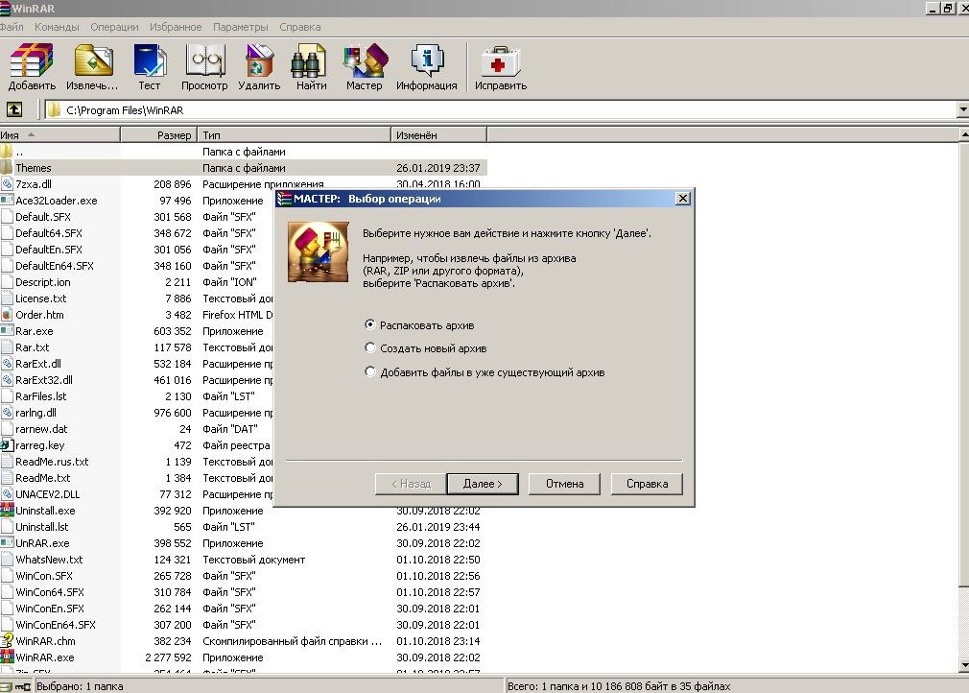Click the rarreg.key registry file icon

click(x=7, y=445)
